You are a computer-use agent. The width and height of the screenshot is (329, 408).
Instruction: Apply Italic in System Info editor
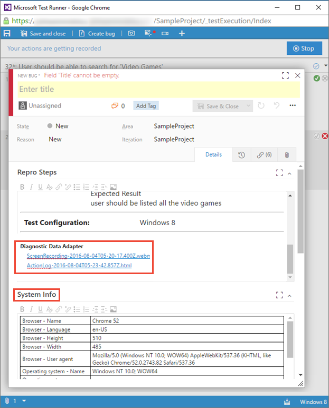(31, 309)
